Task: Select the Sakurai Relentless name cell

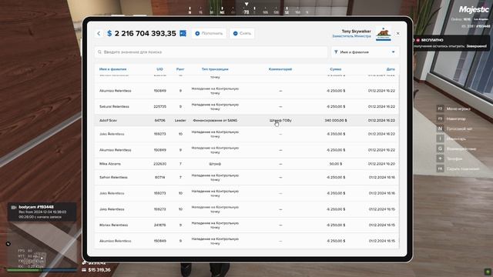Action: 114,106
